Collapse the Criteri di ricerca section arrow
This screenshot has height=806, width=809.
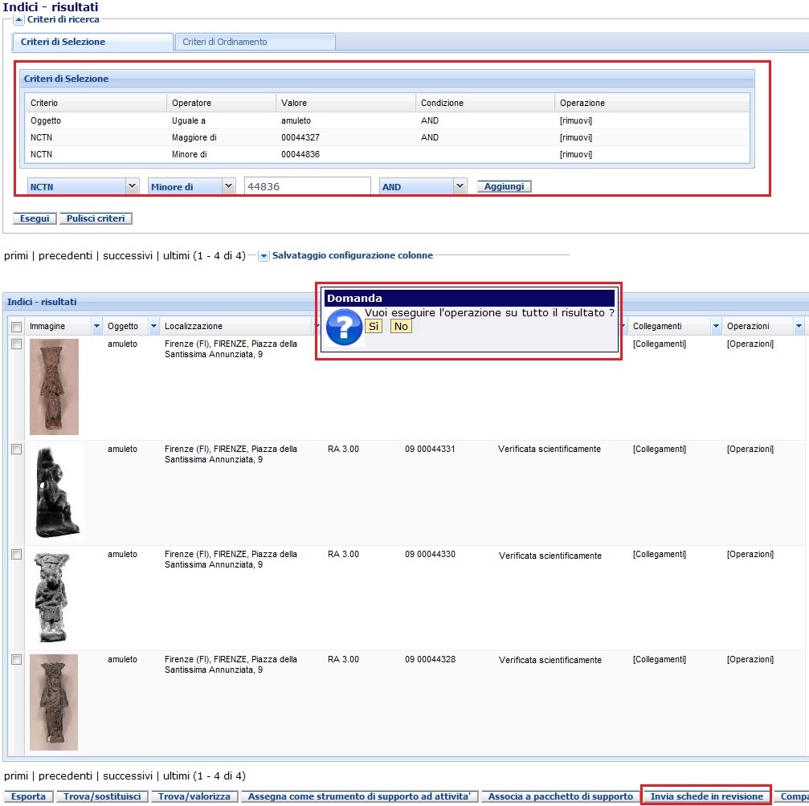point(19,19)
